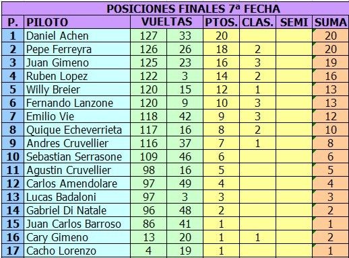Click position number 10 cell
The image size is (349, 258).
tap(13, 157)
